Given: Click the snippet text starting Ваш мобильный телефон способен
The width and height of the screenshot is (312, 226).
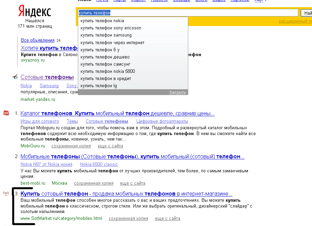Looking at the screenshot, I should pos(136,206).
